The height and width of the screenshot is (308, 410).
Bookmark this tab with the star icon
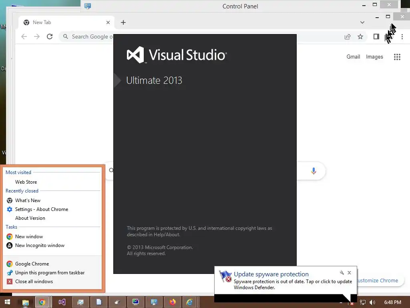click(x=360, y=36)
